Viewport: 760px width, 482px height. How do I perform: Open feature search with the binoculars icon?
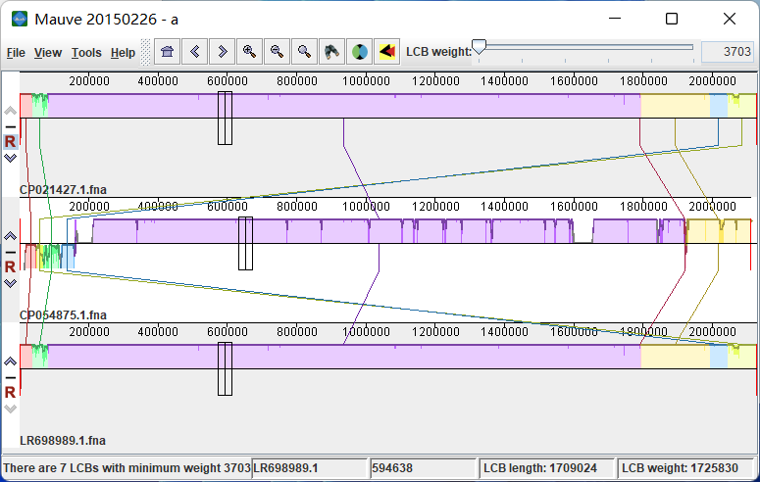point(332,52)
